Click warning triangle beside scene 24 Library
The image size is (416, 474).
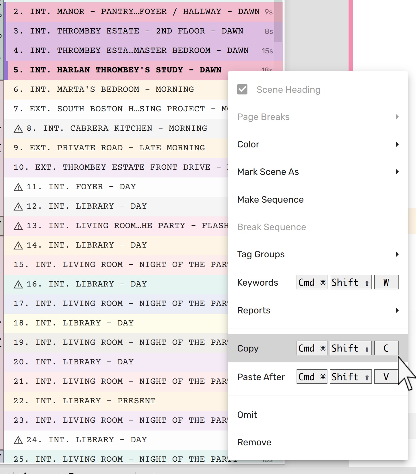point(18,440)
